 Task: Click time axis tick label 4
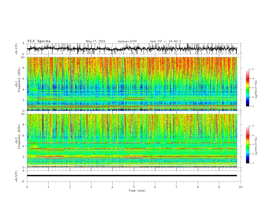click(x=112, y=187)
